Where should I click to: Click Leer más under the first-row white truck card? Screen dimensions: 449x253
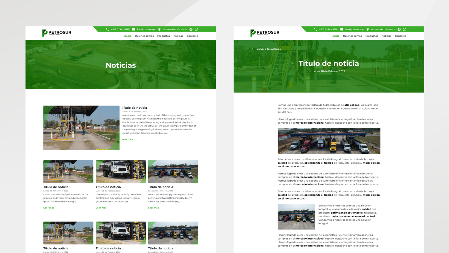pyautogui.click(x=101, y=208)
